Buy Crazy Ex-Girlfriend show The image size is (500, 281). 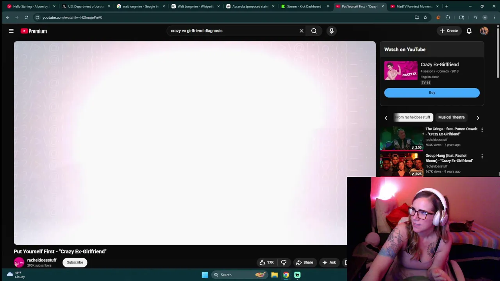(432, 92)
